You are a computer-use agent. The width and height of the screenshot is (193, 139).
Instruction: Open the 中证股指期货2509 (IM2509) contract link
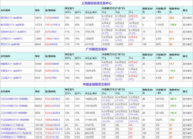click(x=15, y=120)
